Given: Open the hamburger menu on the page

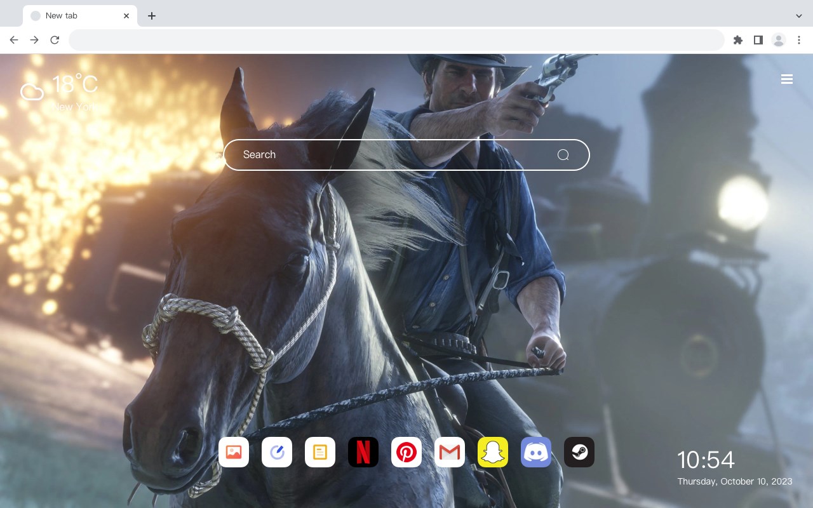Looking at the screenshot, I should (787, 79).
